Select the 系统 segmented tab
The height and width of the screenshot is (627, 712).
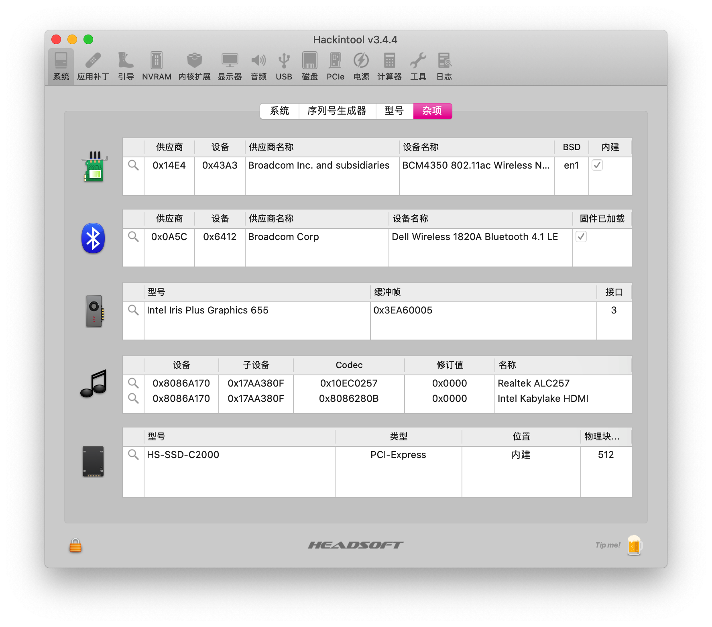click(279, 111)
